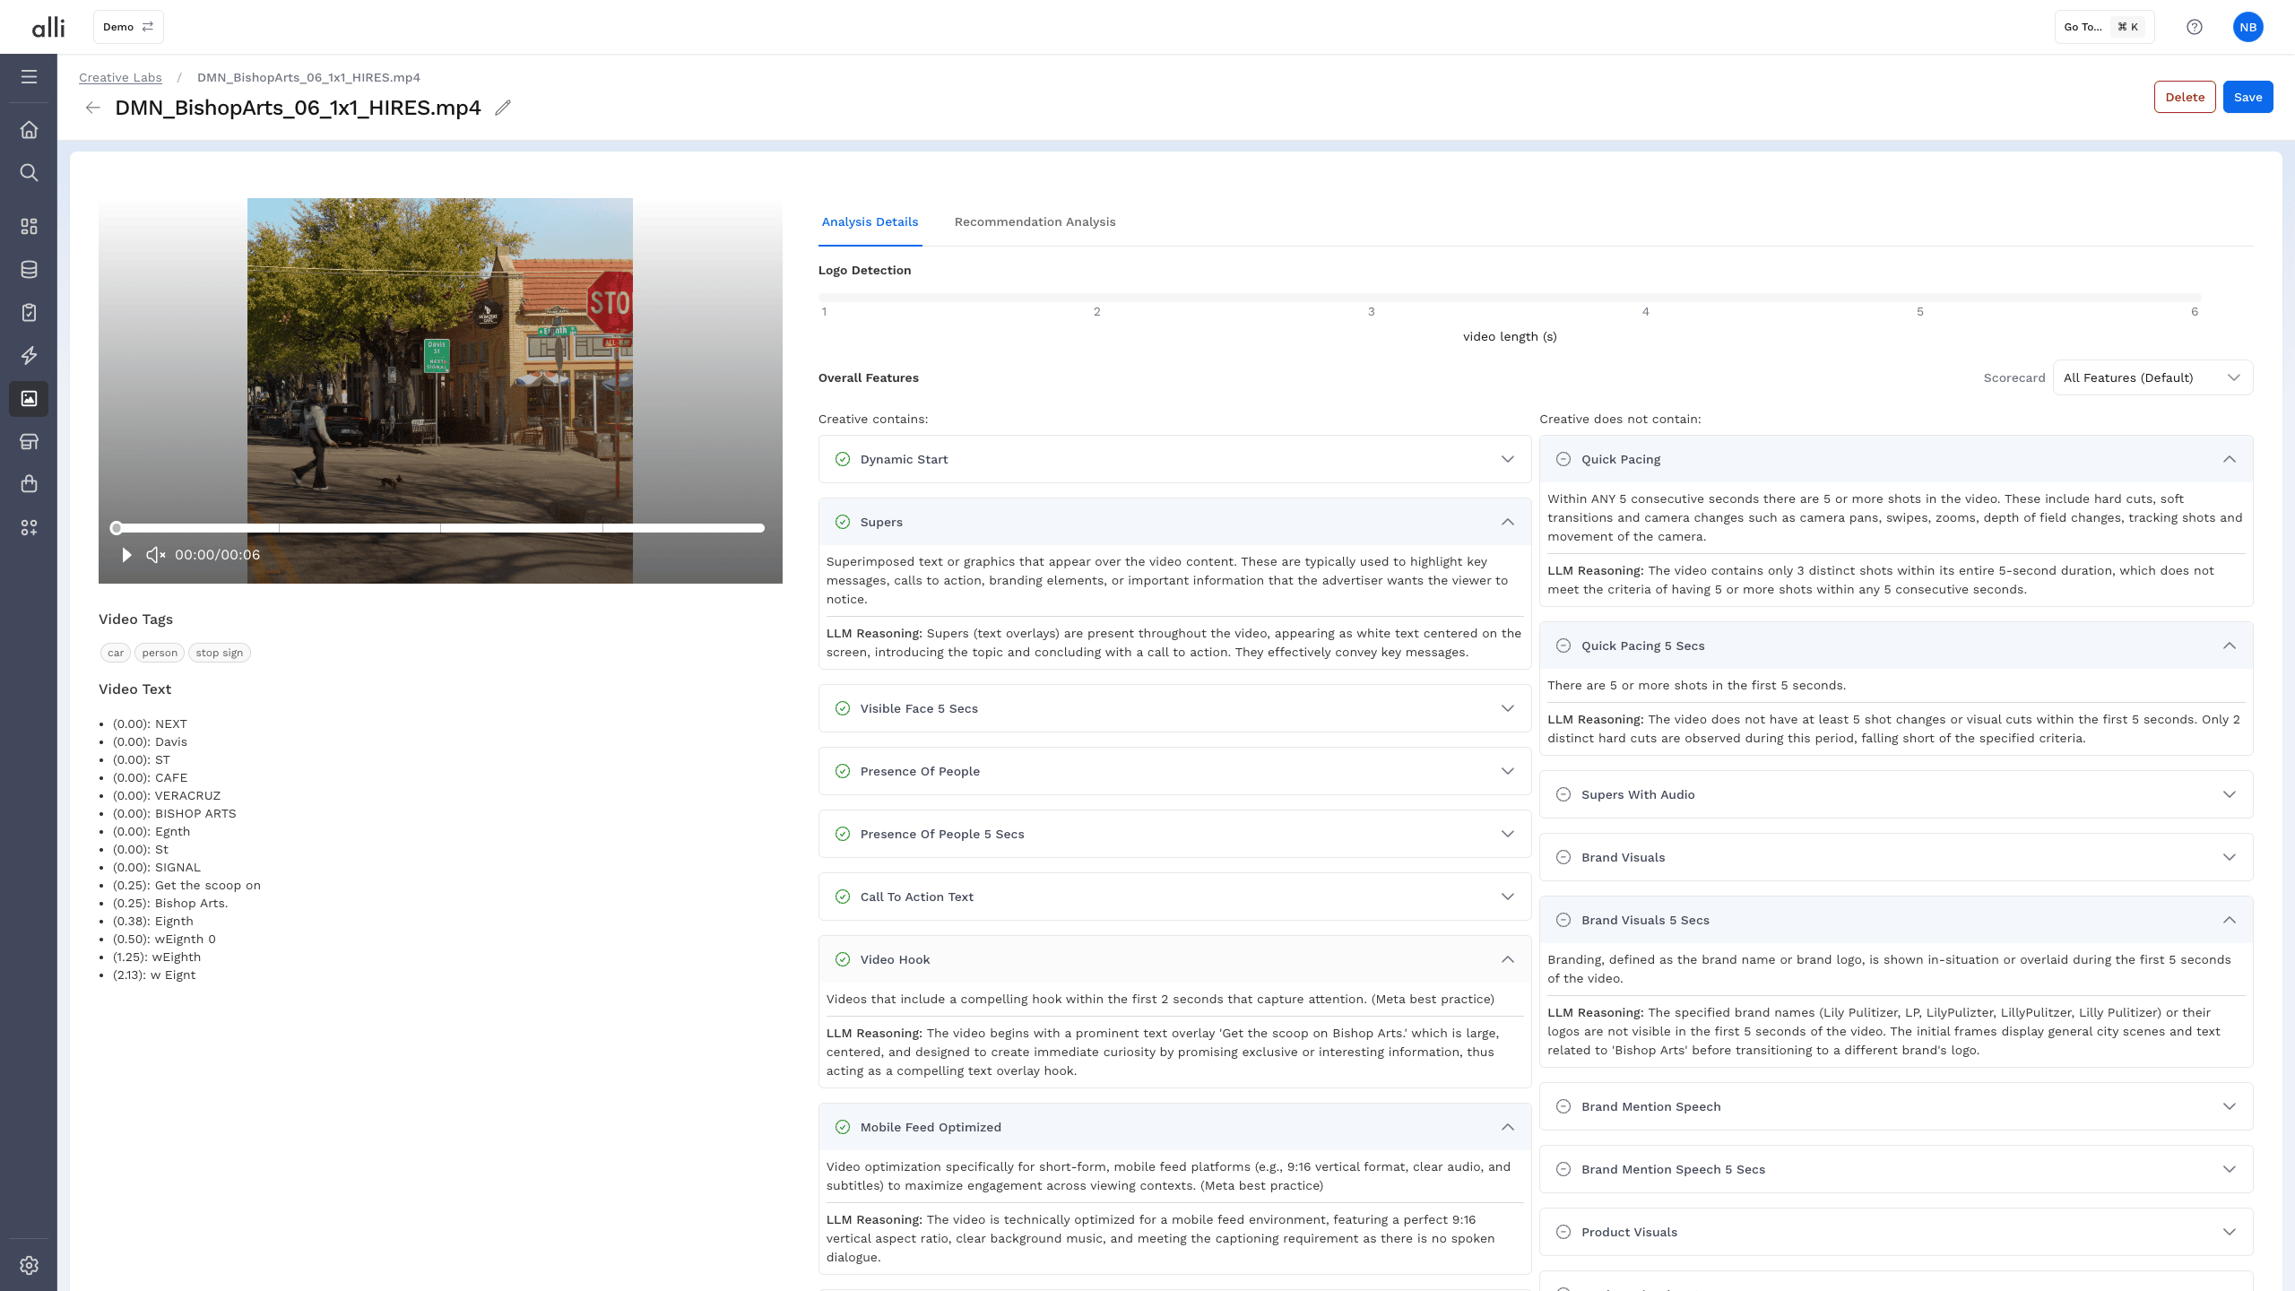Open settings gear at sidebar bottom
The width and height of the screenshot is (2295, 1291).
29,1265
